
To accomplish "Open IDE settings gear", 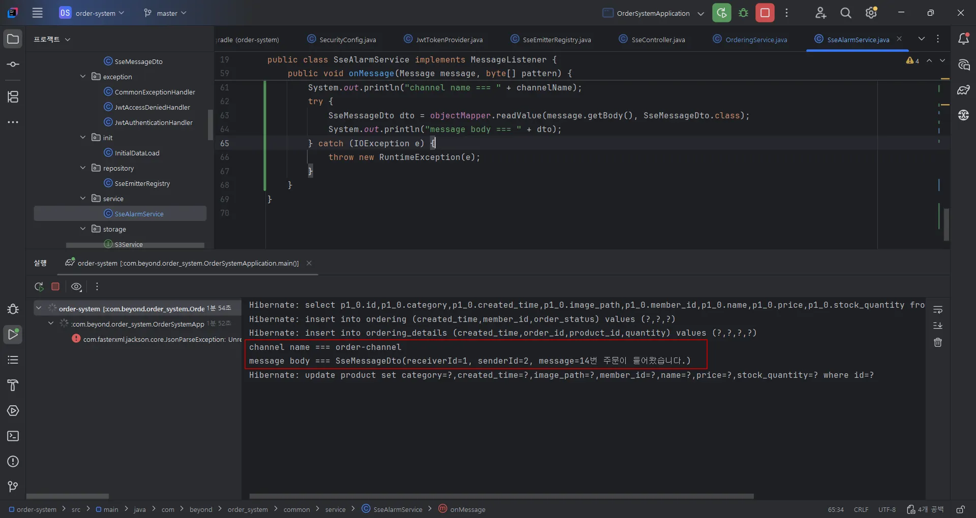I will click(871, 13).
